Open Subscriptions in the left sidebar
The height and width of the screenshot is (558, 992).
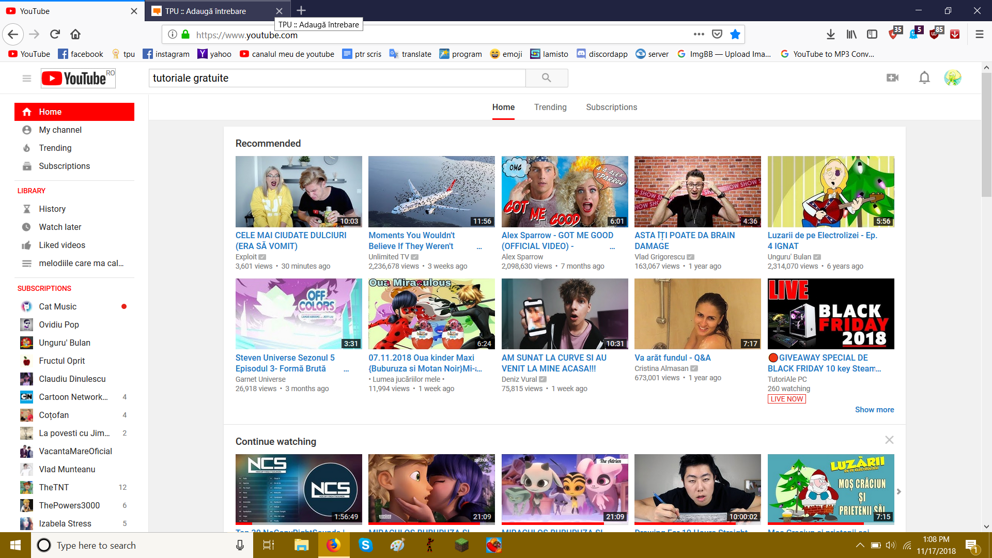pos(74,166)
